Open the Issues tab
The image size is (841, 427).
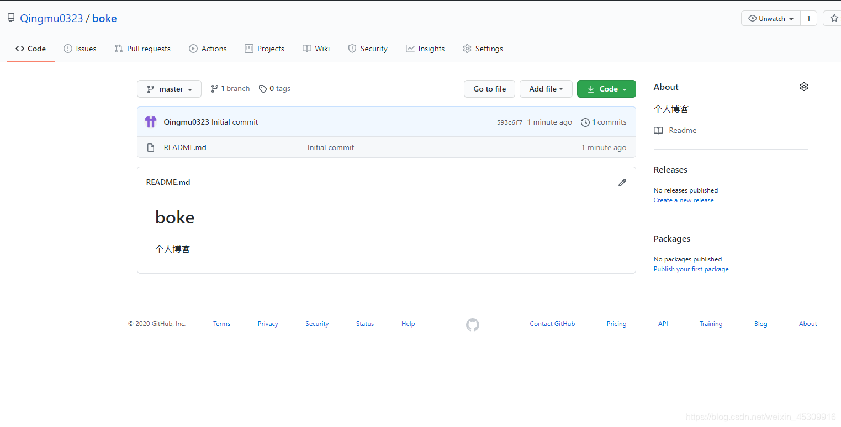[80, 49]
